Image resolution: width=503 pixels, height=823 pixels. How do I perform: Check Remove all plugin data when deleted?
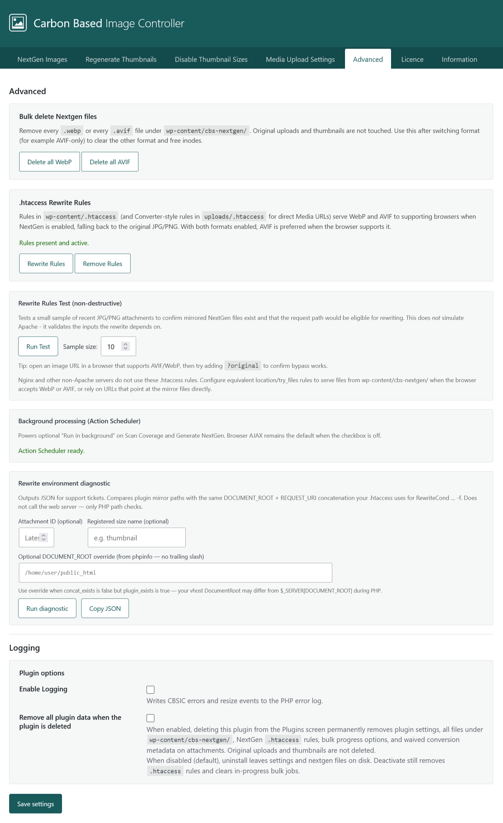click(150, 718)
